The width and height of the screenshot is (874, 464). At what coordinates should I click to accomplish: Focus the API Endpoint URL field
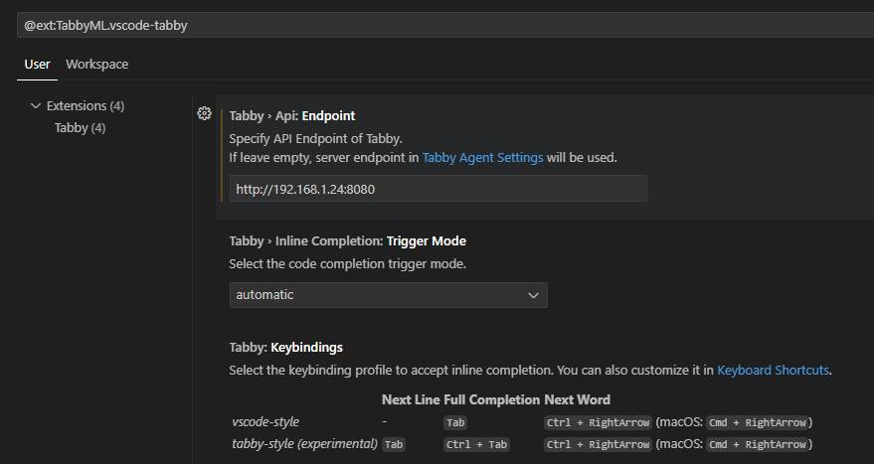pos(438,189)
